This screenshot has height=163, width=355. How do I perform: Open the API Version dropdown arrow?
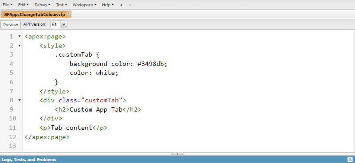(x=64, y=25)
